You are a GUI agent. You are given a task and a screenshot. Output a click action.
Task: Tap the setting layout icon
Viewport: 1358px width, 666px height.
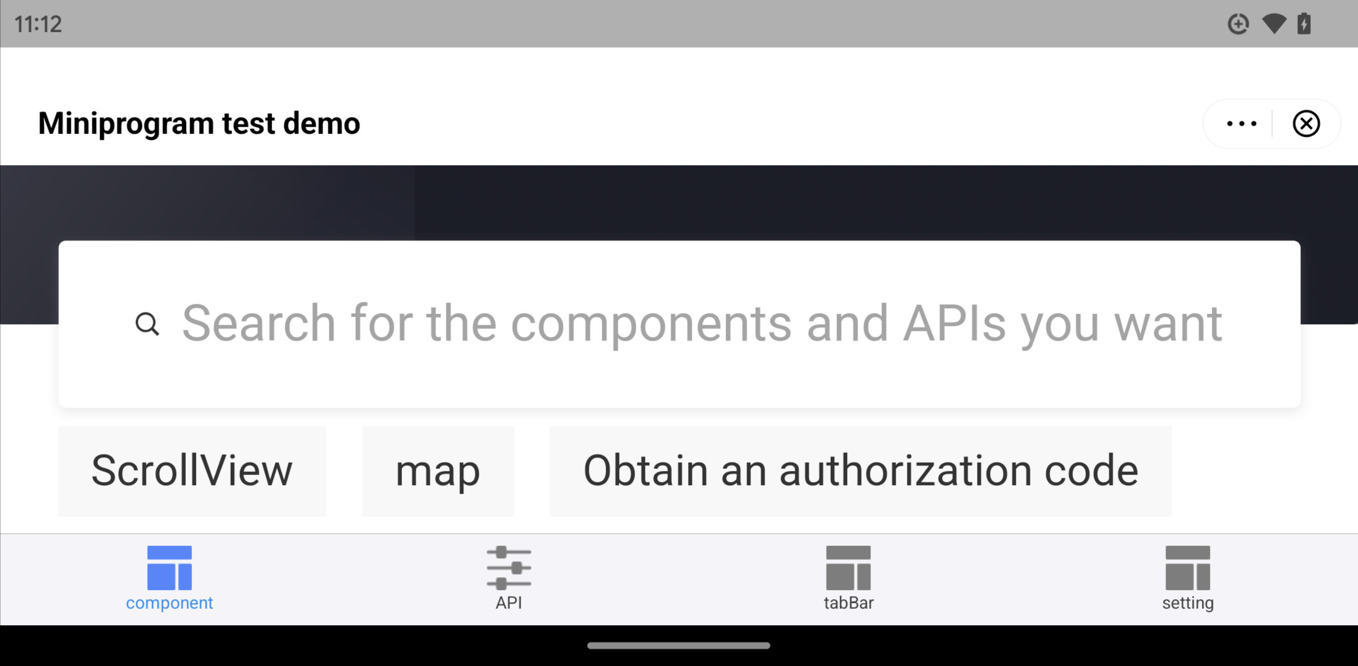click(x=1188, y=567)
